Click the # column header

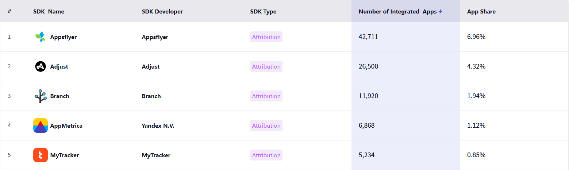point(9,12)
